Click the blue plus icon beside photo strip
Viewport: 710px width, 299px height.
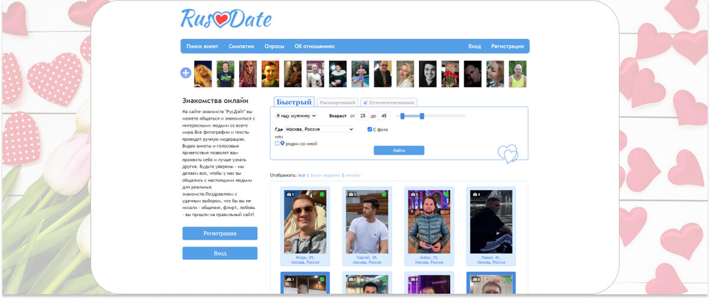(x=186, y=73)
